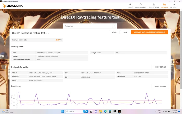Open File Explorer from taskbar
The image size is (182, 114).
coord(101,111)
